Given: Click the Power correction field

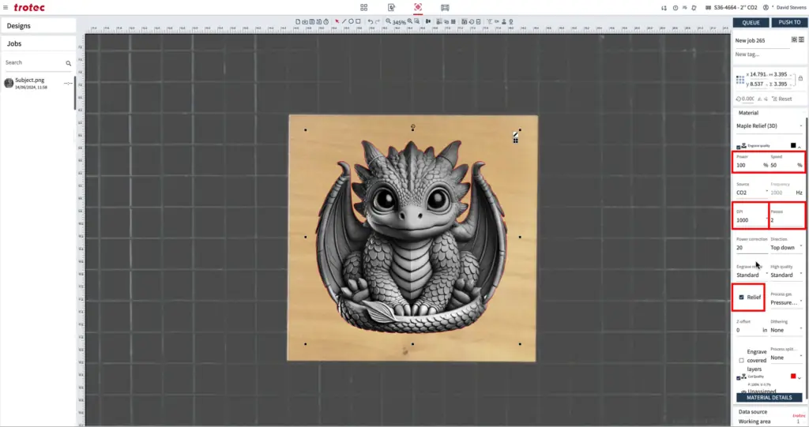Looking at the screenshot, I should [x=751, y=248].
